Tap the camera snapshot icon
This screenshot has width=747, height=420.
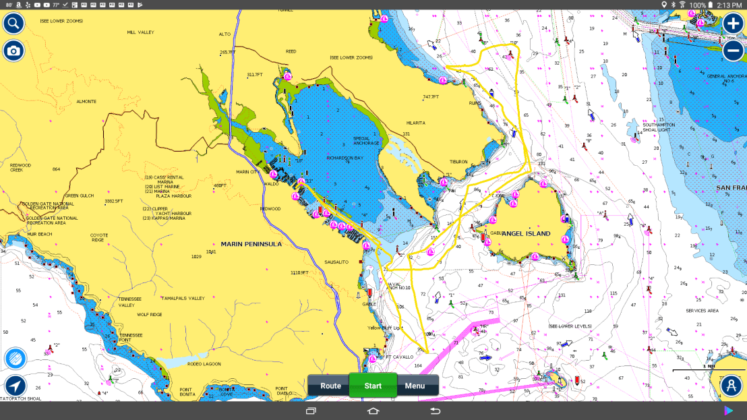click(13, 51)
